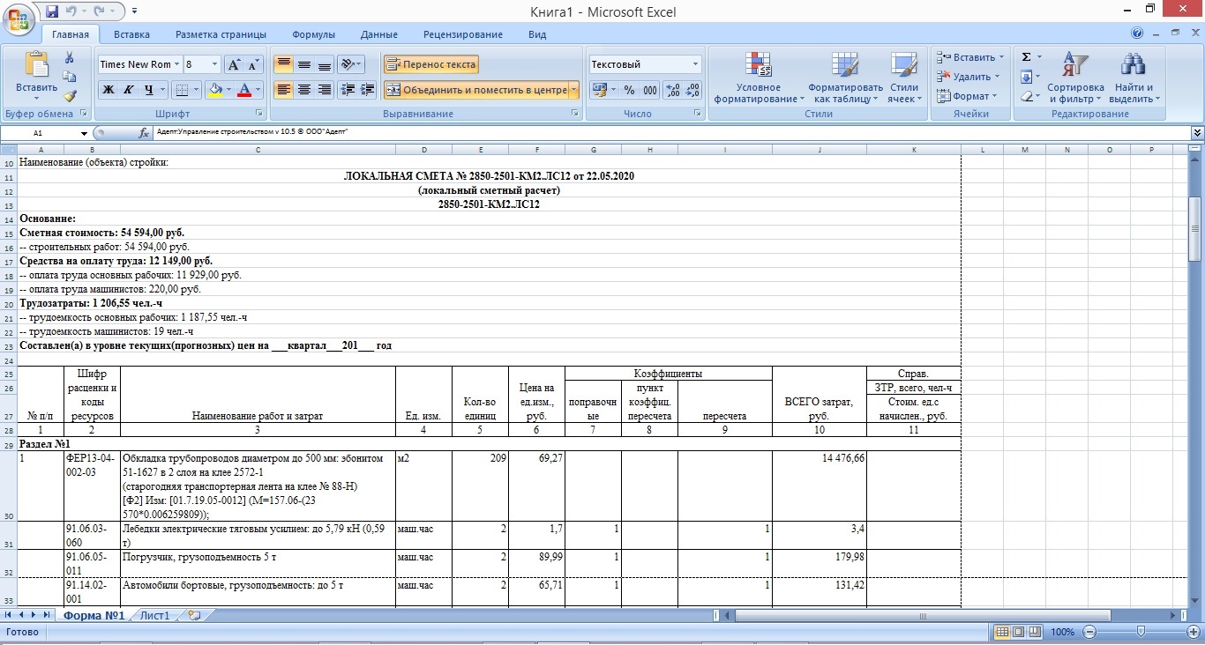The width and height of the screenshot is (1205, 645).
Task: Open Сортировка и фильтр menu
Action: 1075,78
